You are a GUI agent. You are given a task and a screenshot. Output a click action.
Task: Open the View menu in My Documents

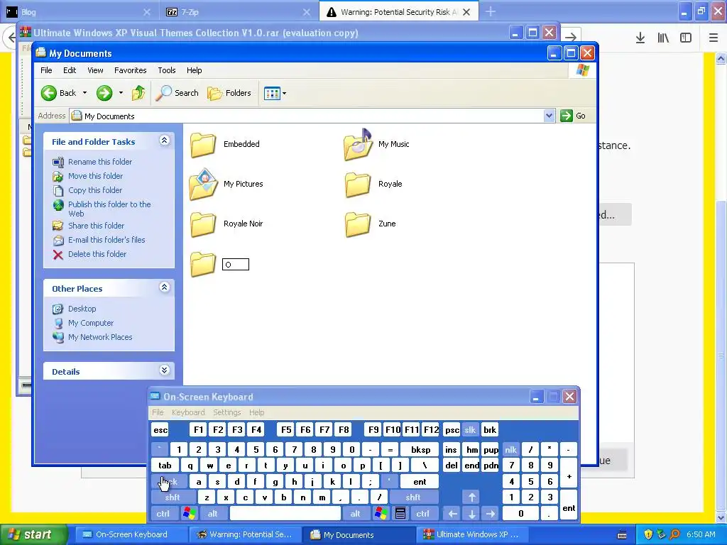click(x=95, y=70)
